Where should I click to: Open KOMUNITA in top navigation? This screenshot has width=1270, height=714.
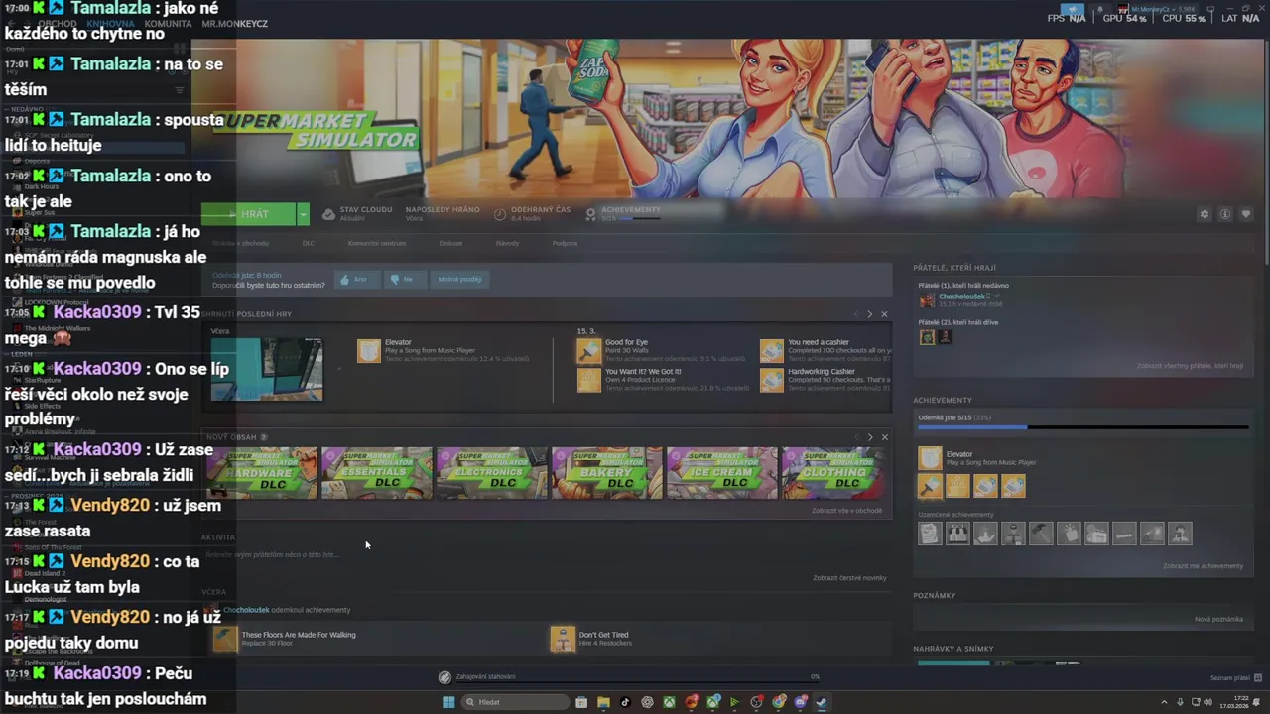(x=168, y=23)
